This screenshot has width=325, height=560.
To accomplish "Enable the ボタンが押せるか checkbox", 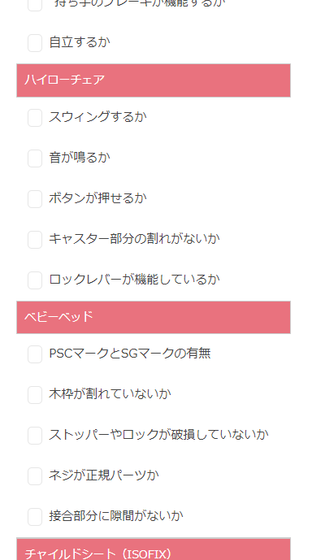I will pyautogui.click(x=35, y=199).
